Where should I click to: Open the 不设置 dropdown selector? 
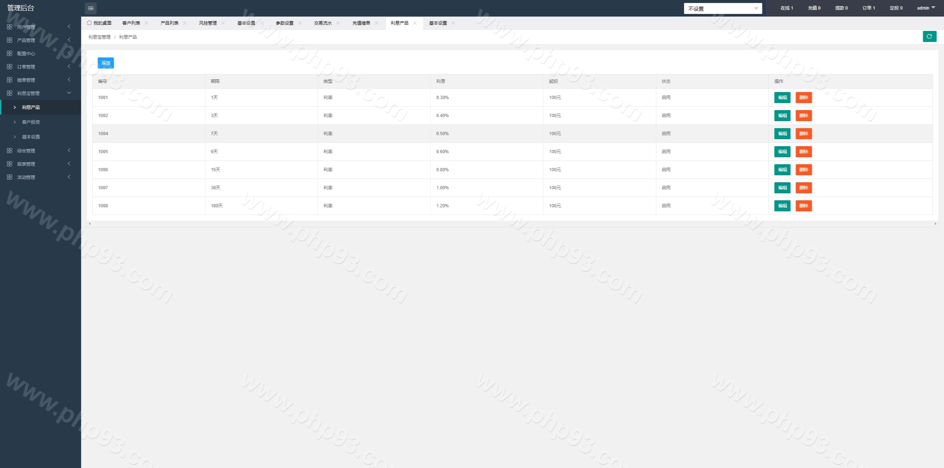722,8
